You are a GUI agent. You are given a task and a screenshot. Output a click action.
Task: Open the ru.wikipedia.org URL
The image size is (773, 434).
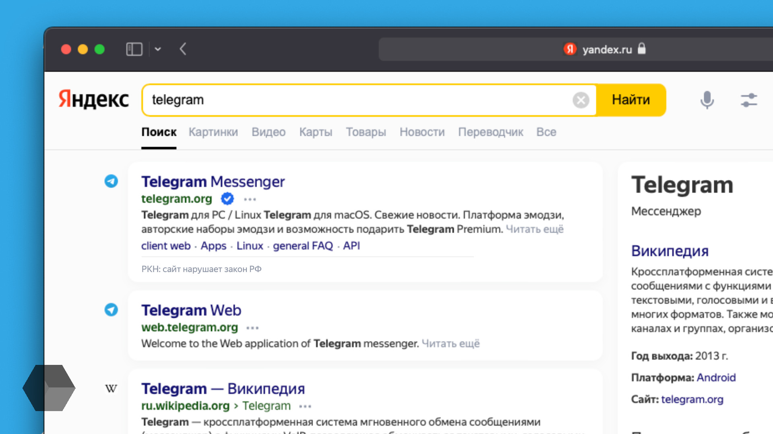[216, 406]
